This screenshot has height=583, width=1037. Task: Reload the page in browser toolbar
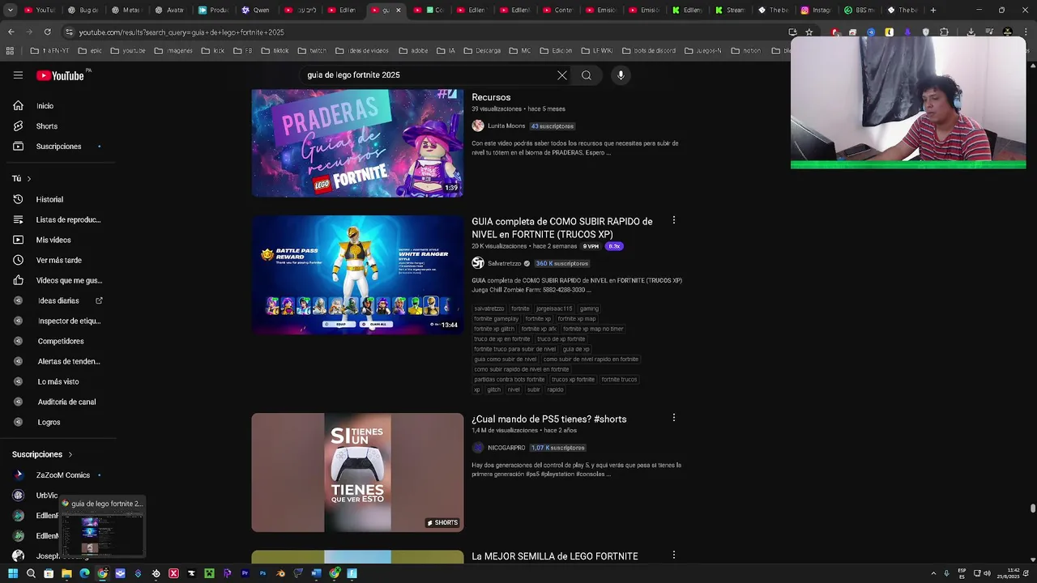(47, 32)
